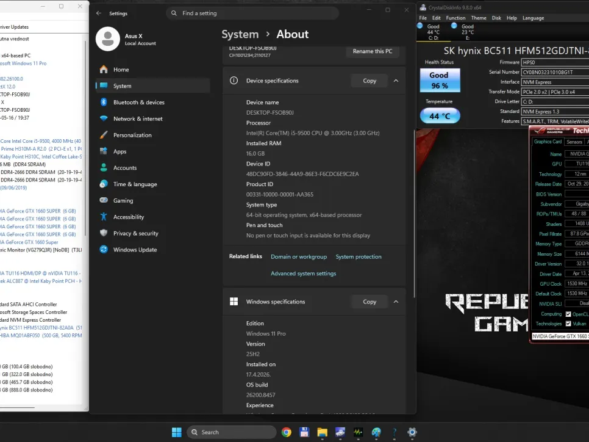Collapse the Device specifications section
Screen dimensions: 589x442
[x=396, y=81]
